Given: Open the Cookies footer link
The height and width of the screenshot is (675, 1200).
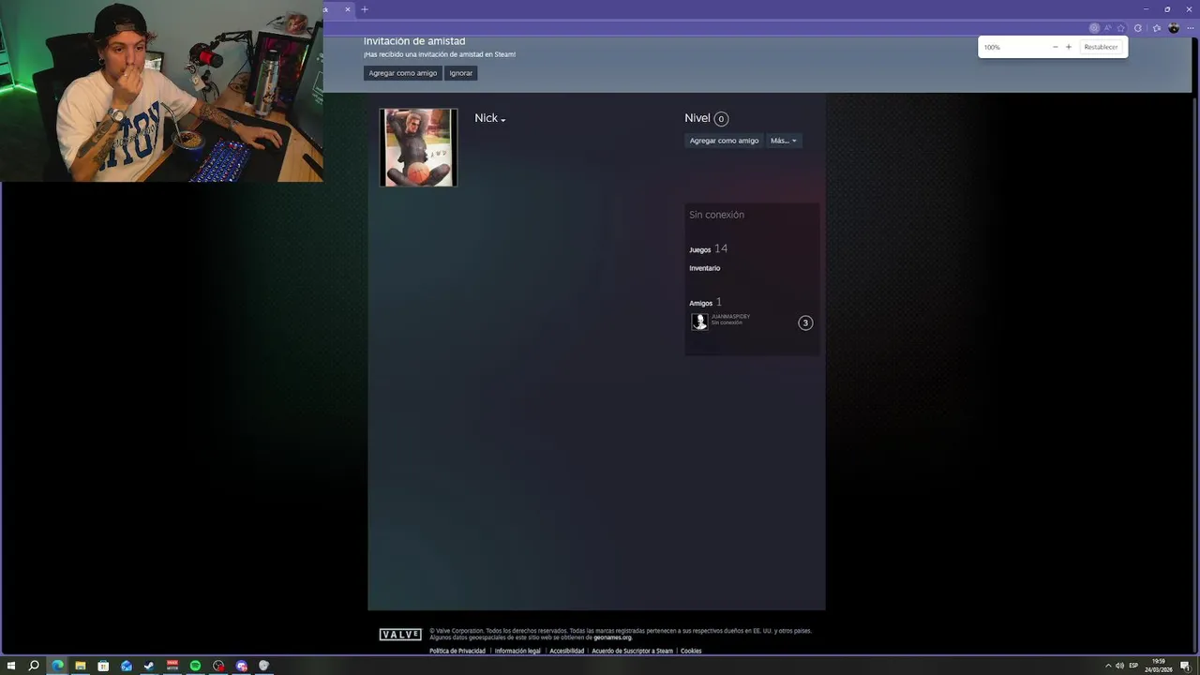Looking at the screenshot, I should [691, 651].
